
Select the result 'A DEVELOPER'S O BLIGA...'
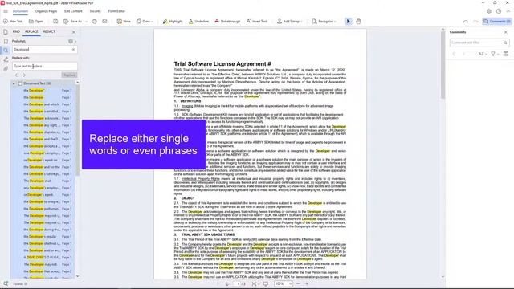(43, 257)
